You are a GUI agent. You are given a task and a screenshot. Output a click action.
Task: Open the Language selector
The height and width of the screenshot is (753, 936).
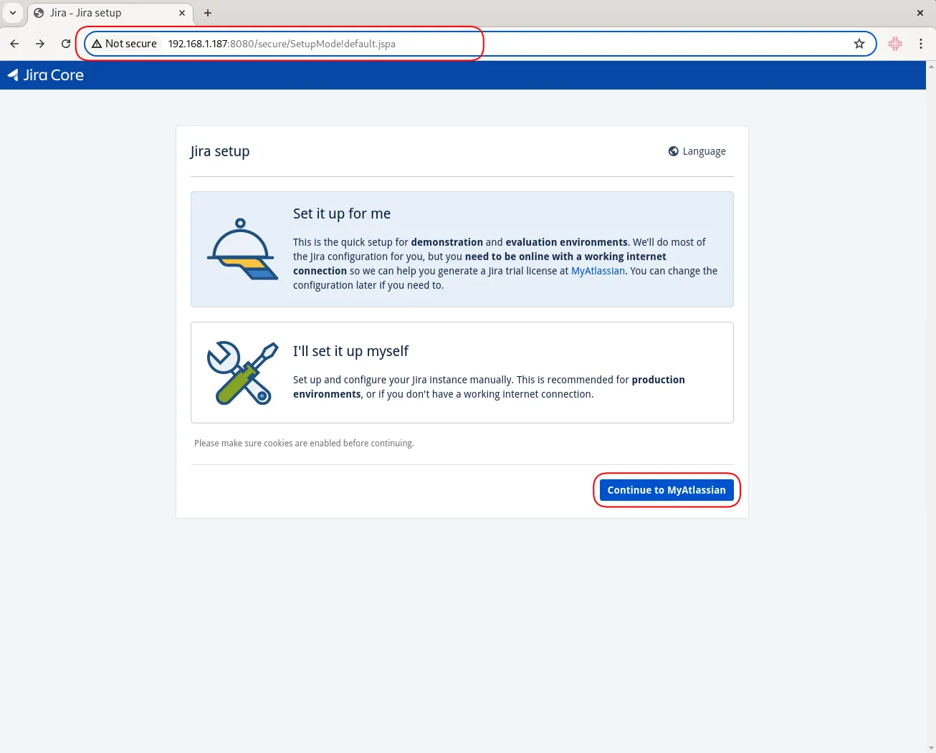697,151
